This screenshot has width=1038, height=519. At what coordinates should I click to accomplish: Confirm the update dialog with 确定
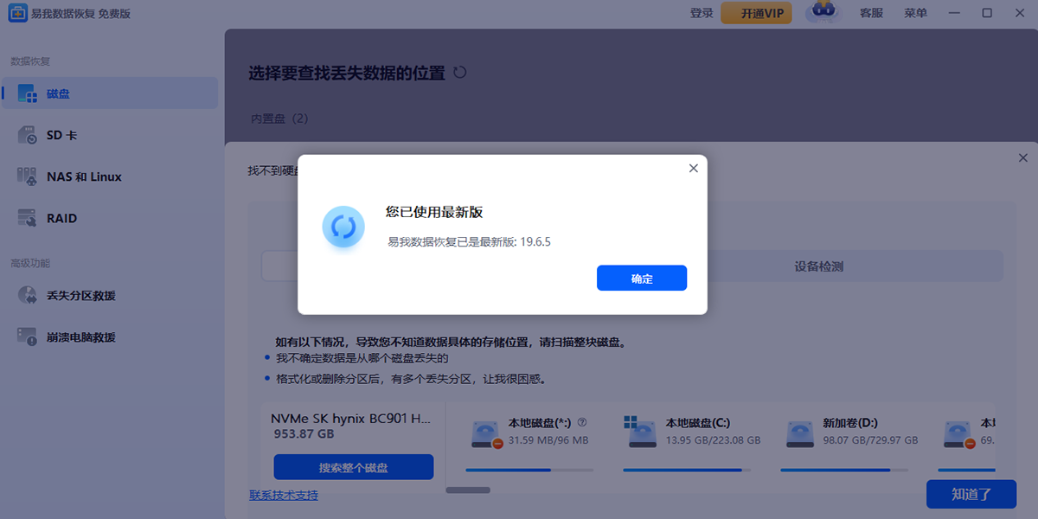coord(642,278)
